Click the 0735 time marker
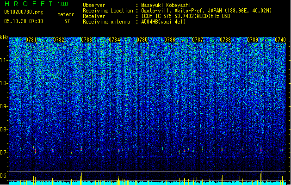The image size is (291, 185). point(142,40)
